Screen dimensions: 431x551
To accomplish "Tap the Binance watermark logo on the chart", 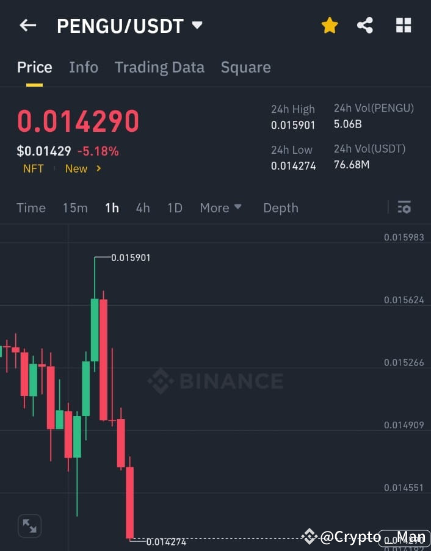I will (215, 381).
